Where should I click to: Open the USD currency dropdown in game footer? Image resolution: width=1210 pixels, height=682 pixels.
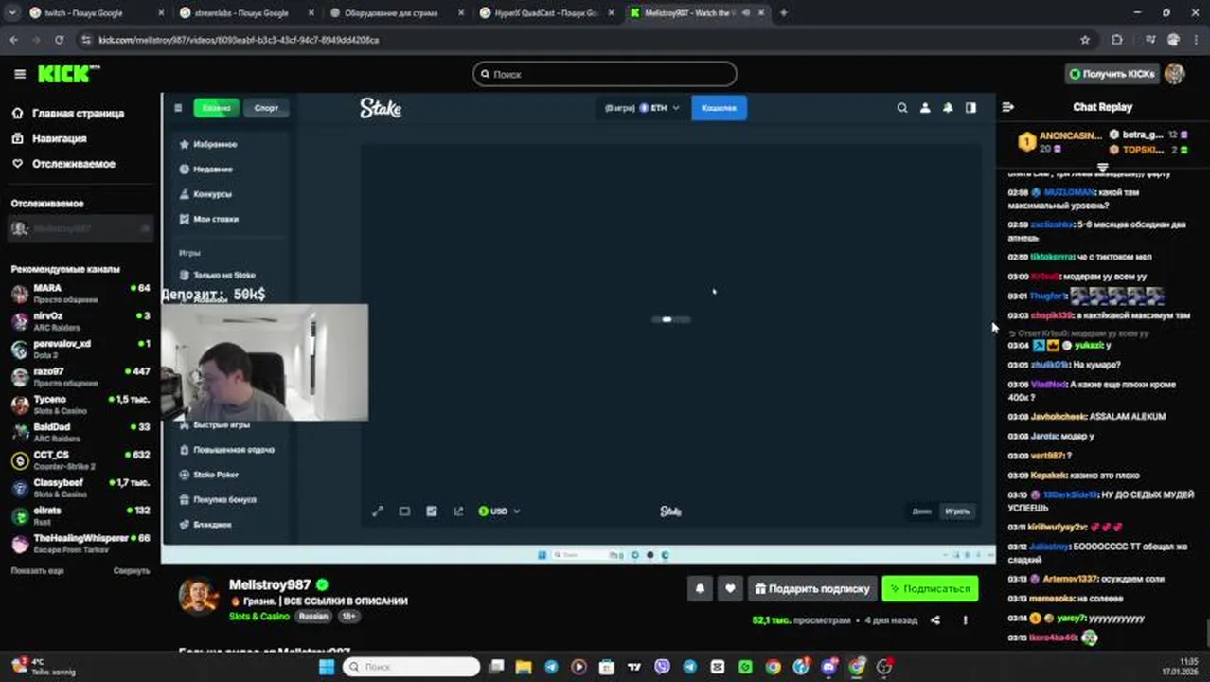pyautogui.click(x=499, y=511)
